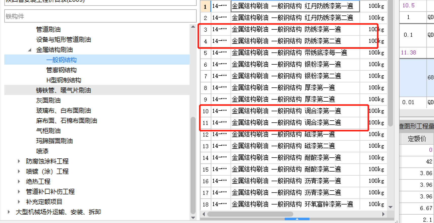Screen dimensions: 434x223
Task: Click the quota list horizontal scrollbar thumb
Action: coord(250,214)
